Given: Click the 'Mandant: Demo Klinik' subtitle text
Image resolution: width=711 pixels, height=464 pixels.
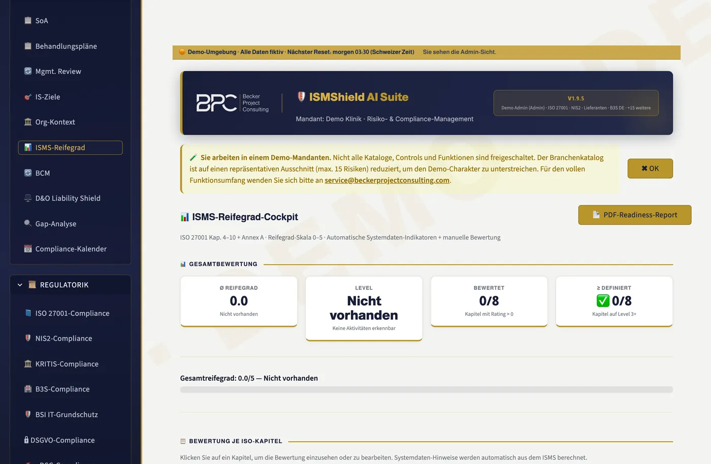Looking at the screenshot, I should pos(384,119).
